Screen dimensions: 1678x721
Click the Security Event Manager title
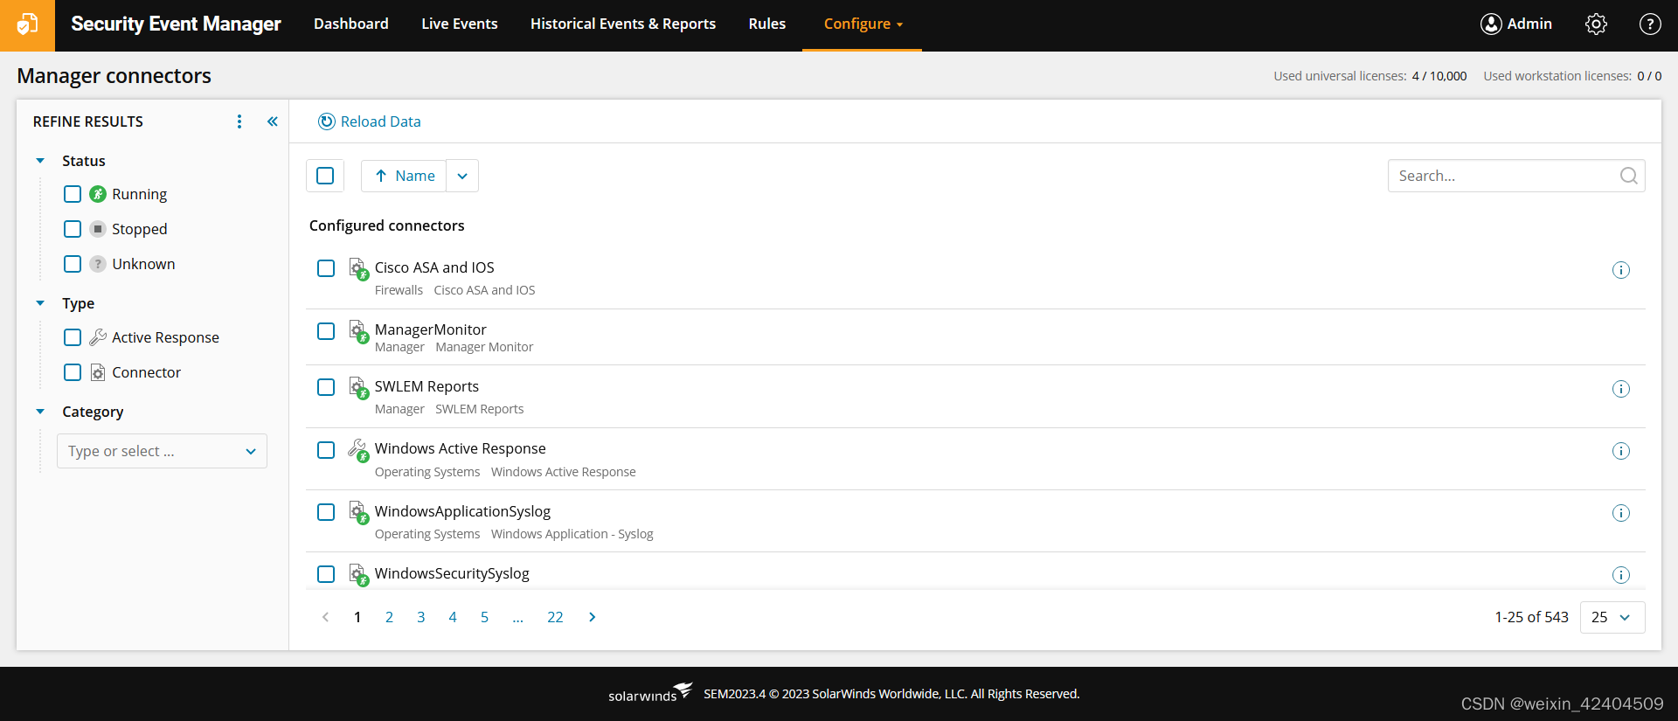176,24
